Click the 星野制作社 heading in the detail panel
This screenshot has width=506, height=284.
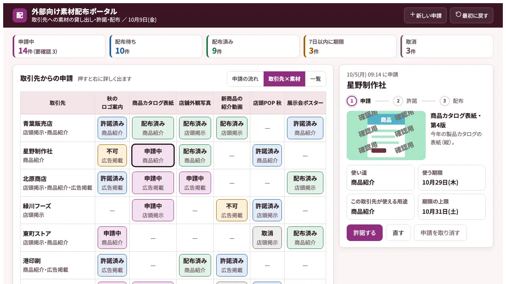(366, 85)
